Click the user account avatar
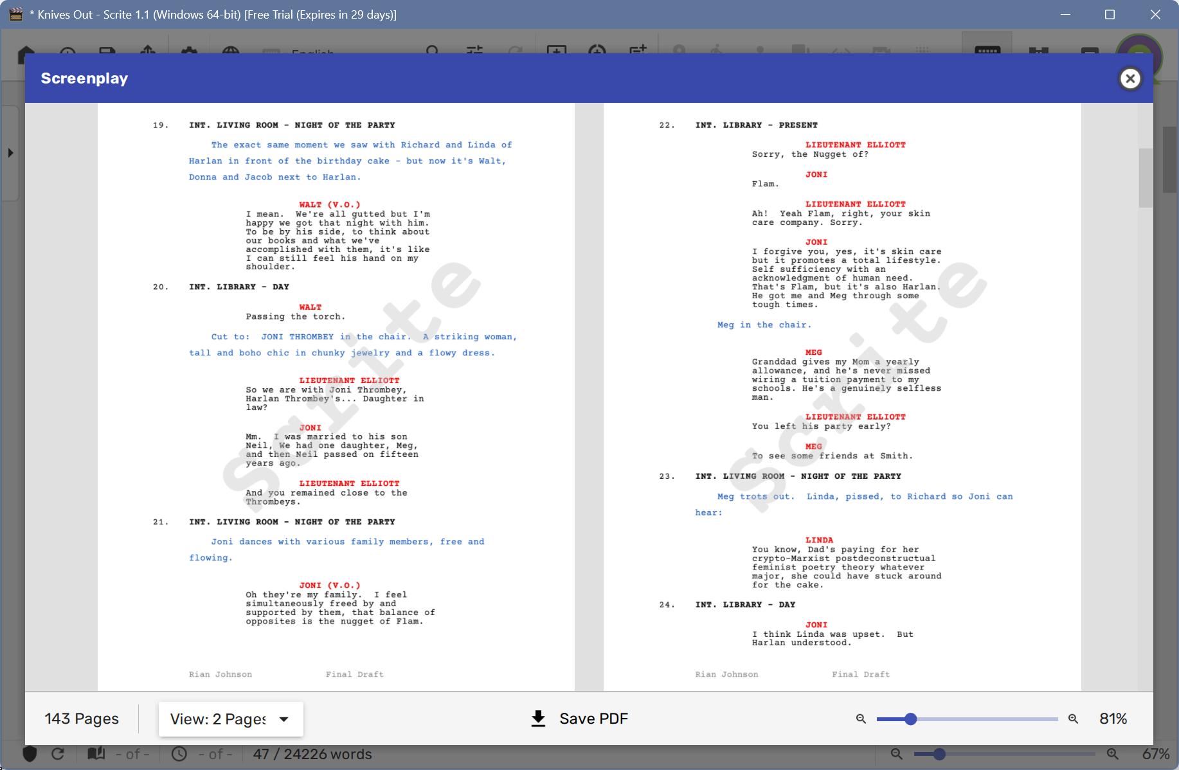1179x770 pixels. pyautogui.click(x=1138, y=55)
